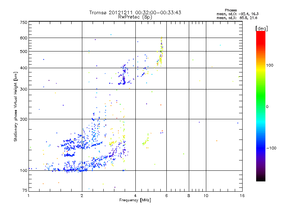
Task: Click the plot title 'Tromsø 20121211 00:32:00-00:33:43'
Action: (x=135, y=12)
